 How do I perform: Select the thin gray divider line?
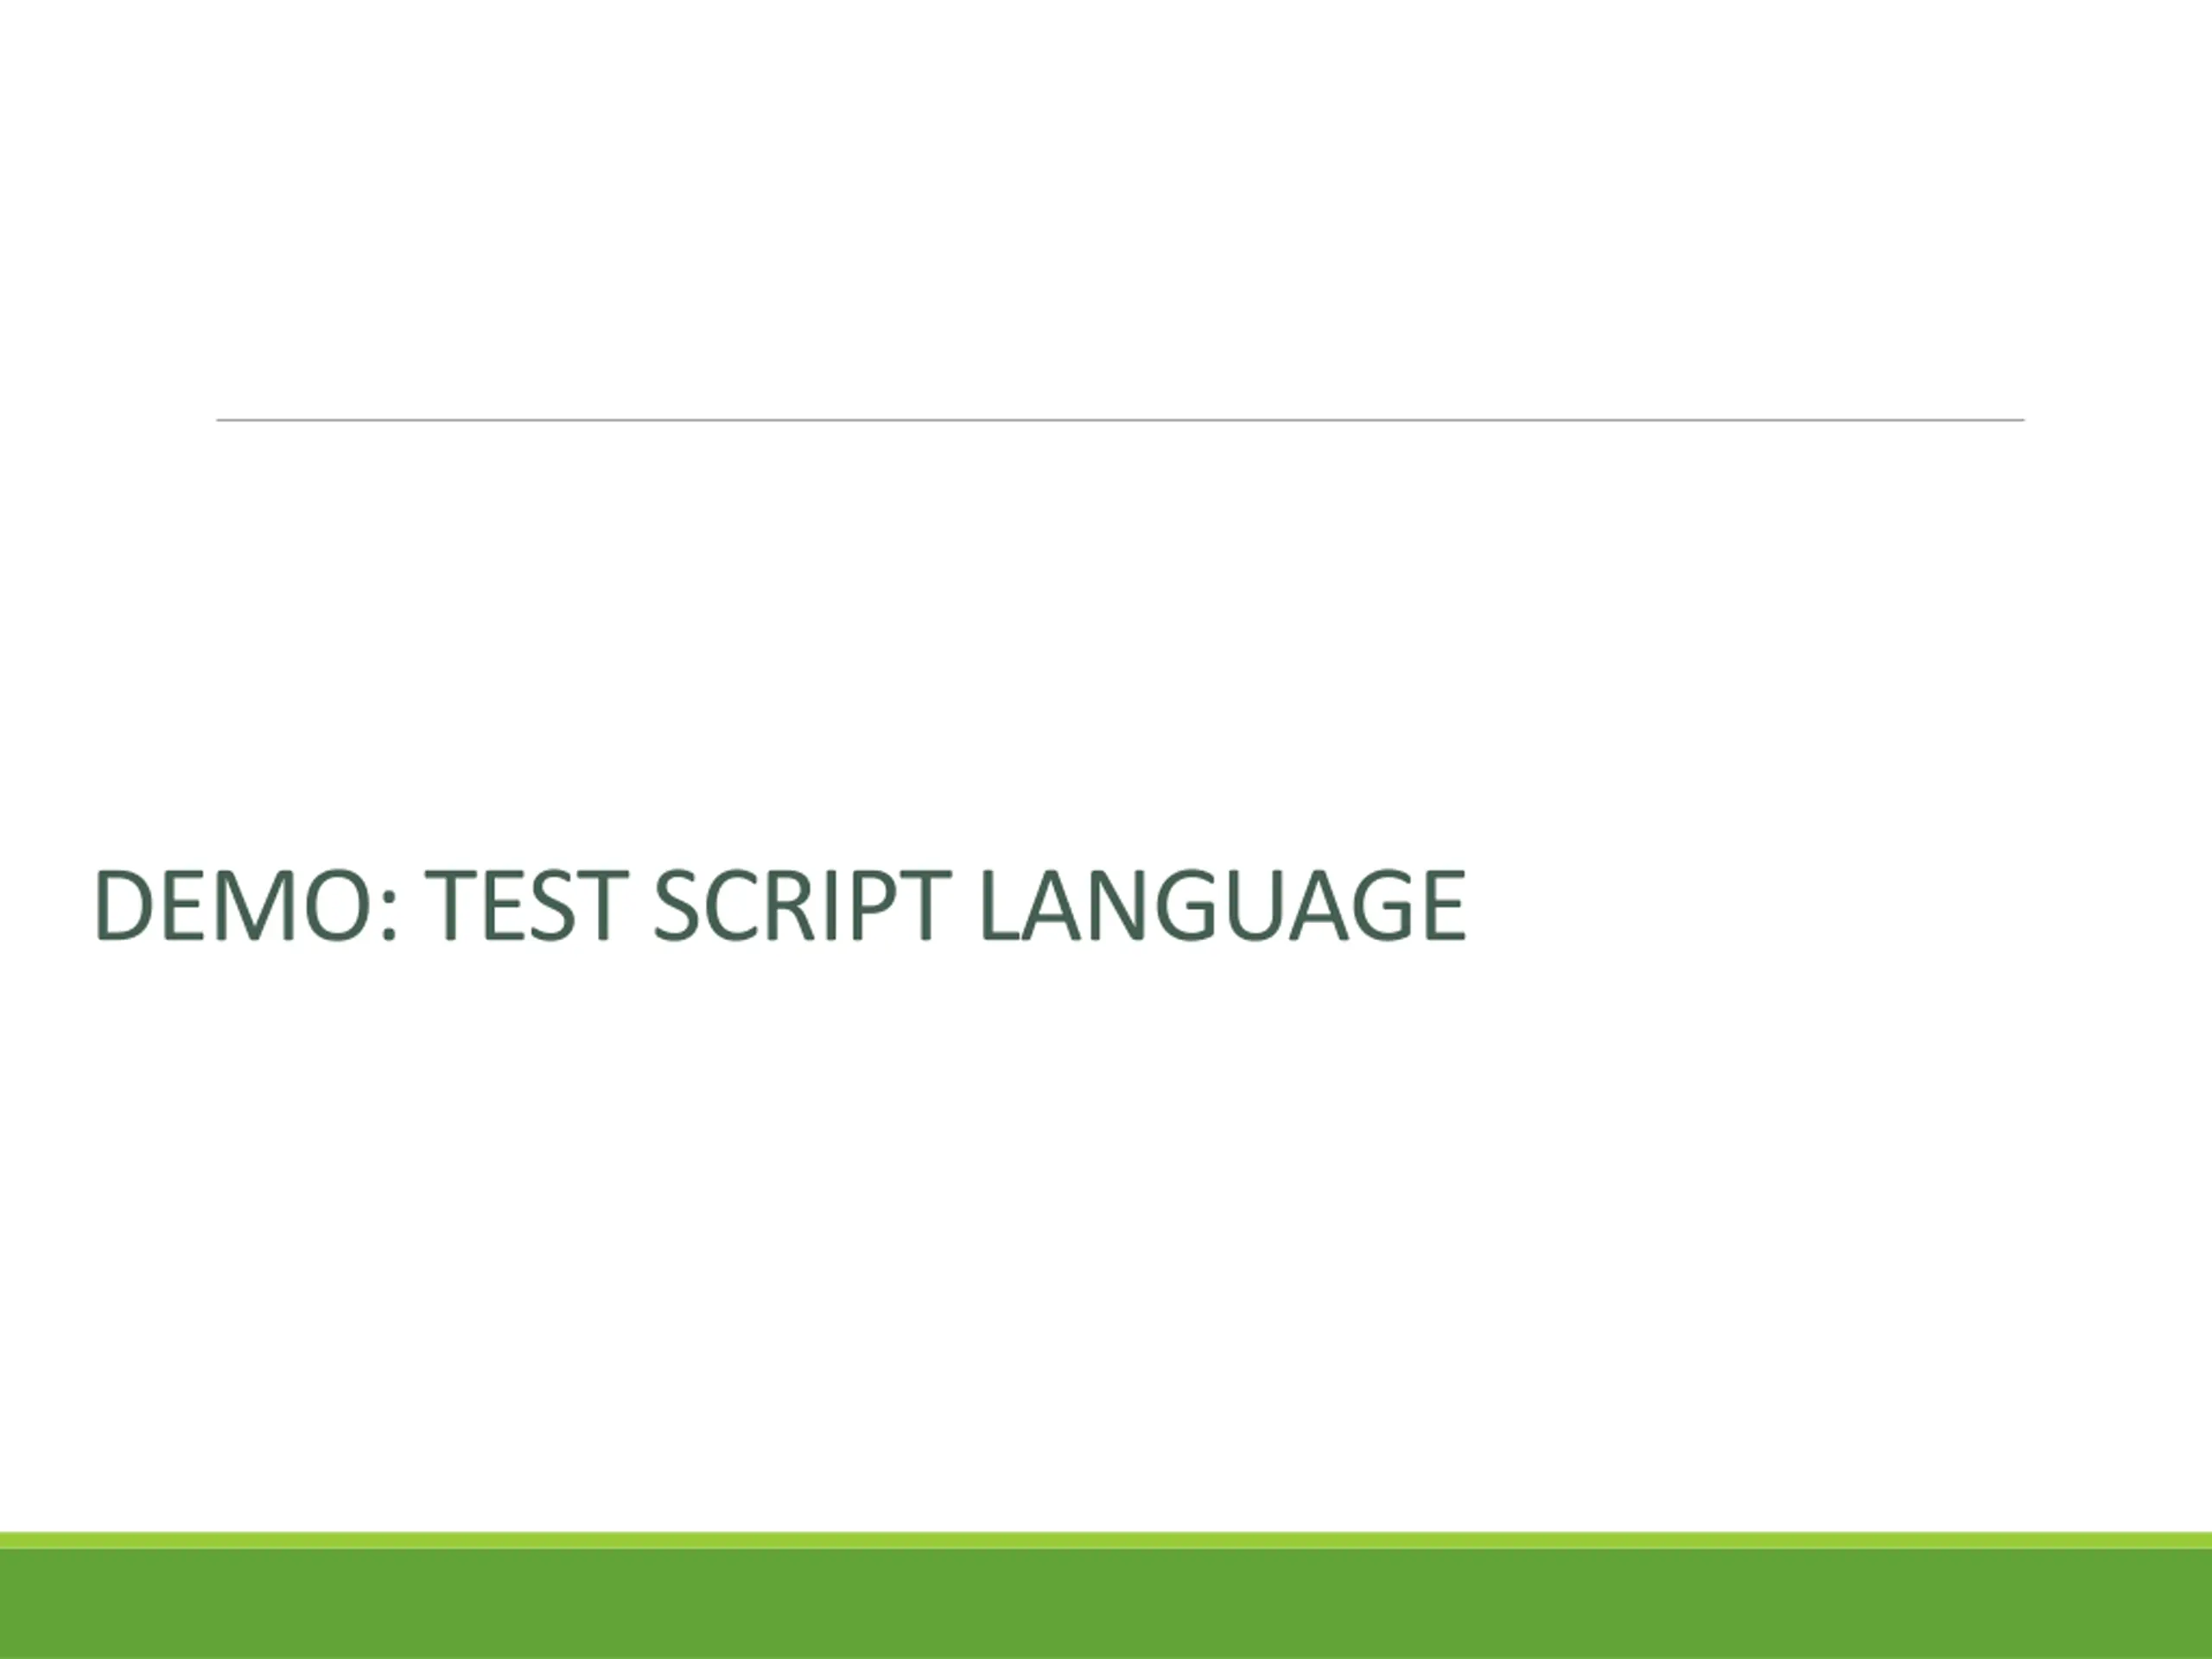pos(1120,420)
